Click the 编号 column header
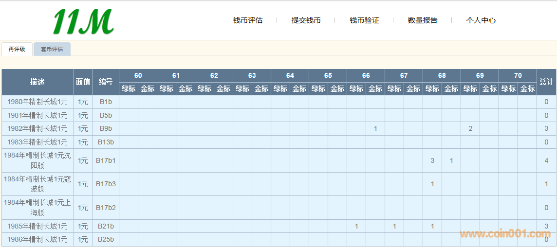557x247 pixels. pos(106,82)
